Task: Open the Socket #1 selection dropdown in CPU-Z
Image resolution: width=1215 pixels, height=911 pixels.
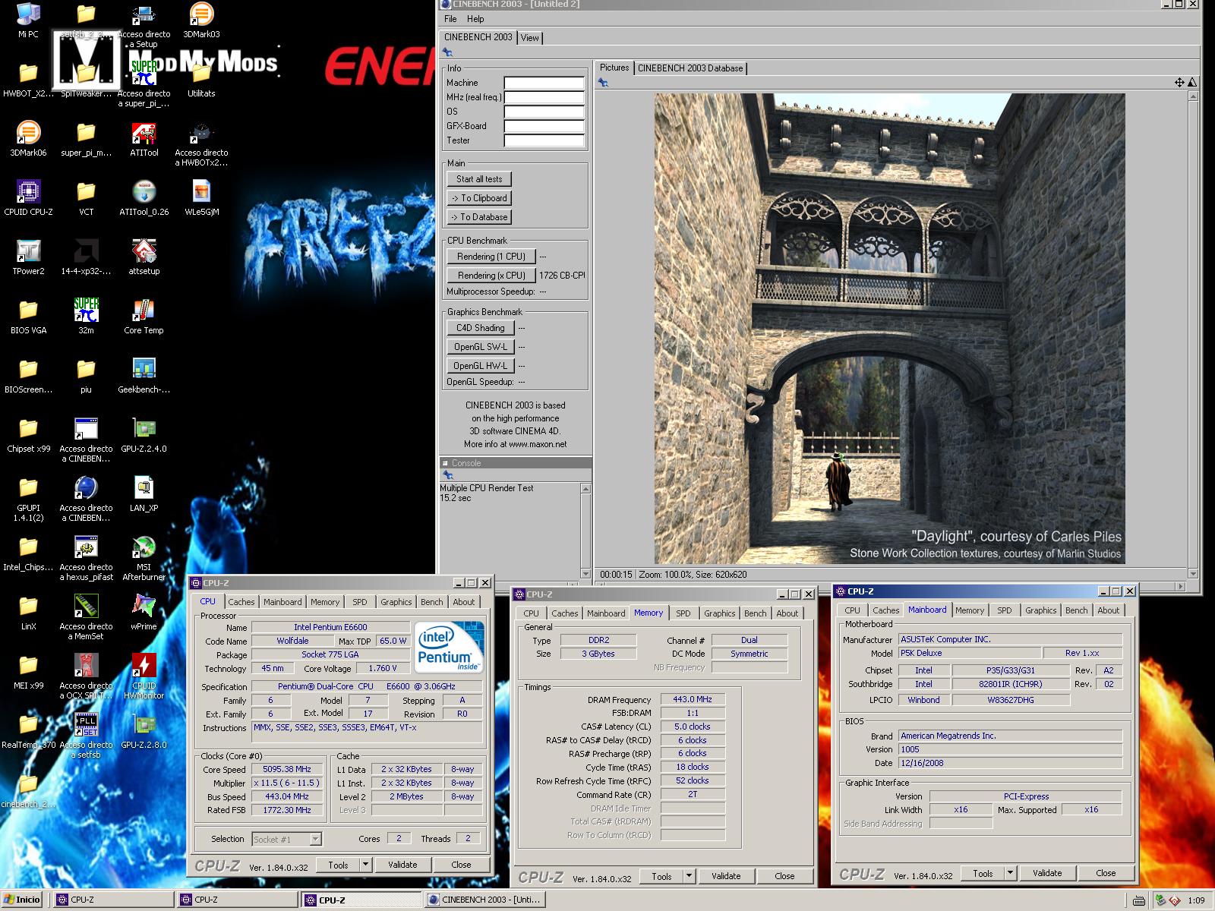Action: [x=315, y=839]
